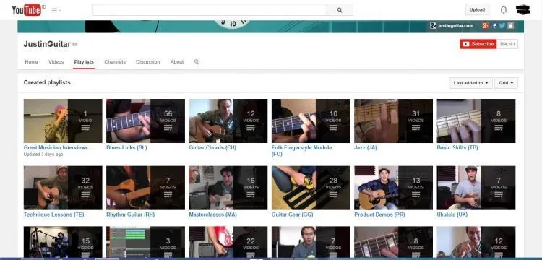Open the About tab
This screenshot has height=260, width=542.
pyautogui.click(x=177, y=62)
